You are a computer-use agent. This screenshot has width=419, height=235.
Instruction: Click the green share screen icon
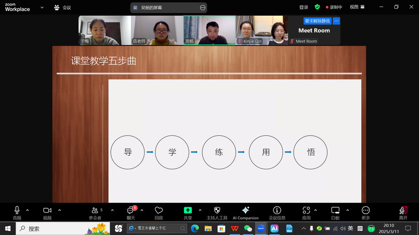coord(188,210)
